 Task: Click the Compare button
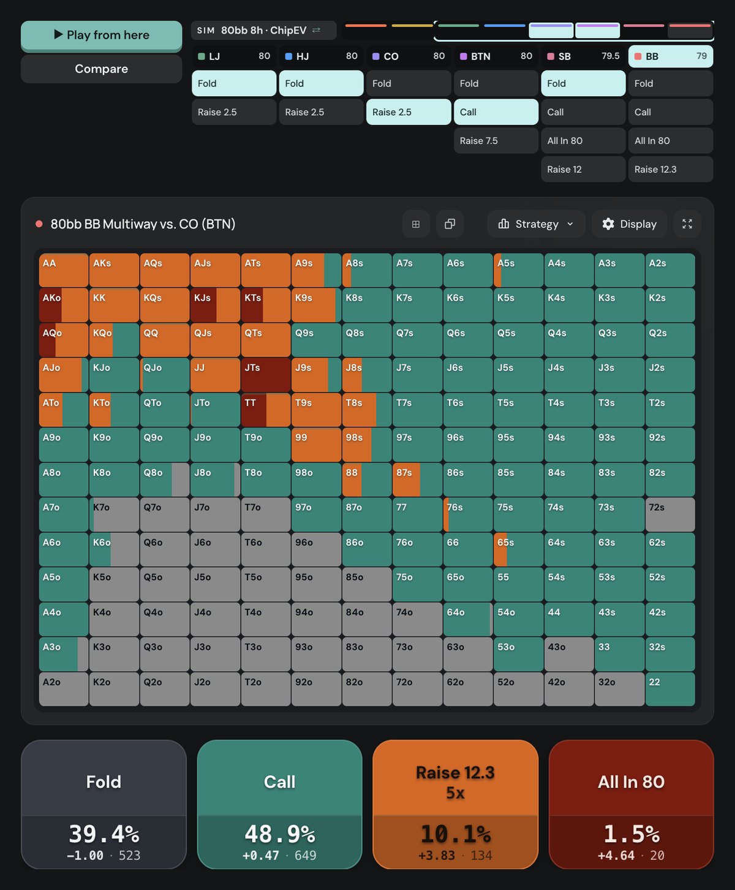coord(102,69)
